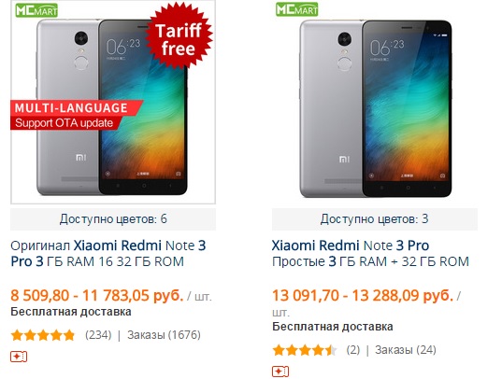Expand 'Доступно цветов: 3' color bar
Viewport: 502px width, 379px height.
(x=375, y=219)
